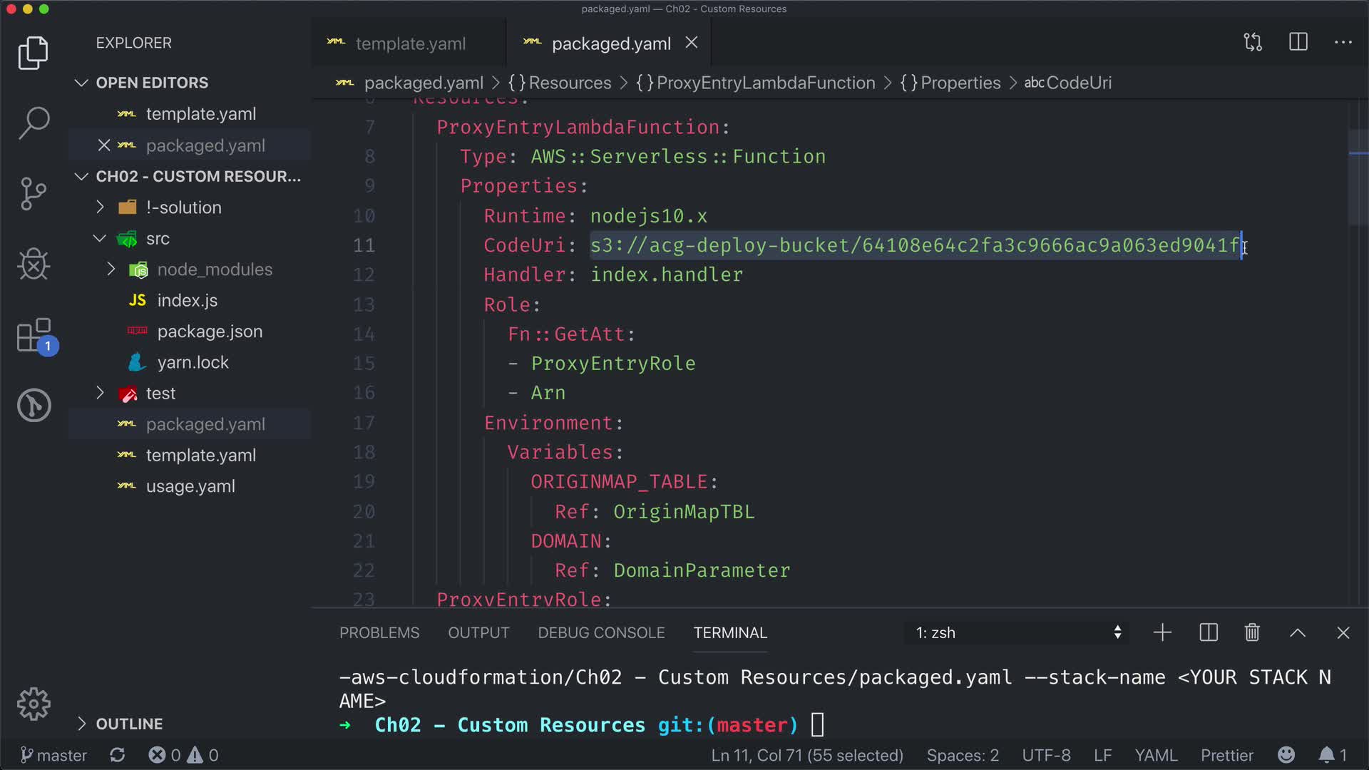Click the master branch in status bar
This screenshot has width=1369, height=770.
pos(54,755)
